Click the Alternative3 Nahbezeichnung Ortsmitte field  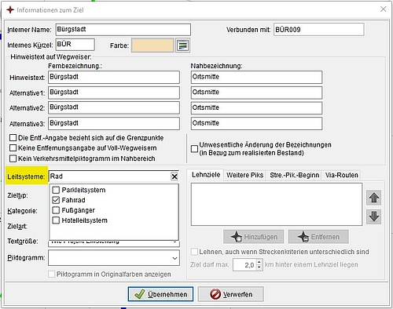(257, 123)
